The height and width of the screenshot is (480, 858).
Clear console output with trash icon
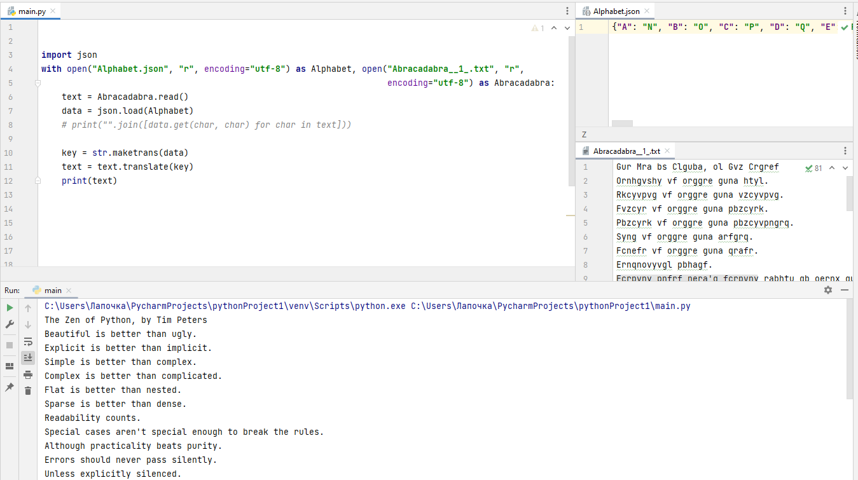point(28,390)
